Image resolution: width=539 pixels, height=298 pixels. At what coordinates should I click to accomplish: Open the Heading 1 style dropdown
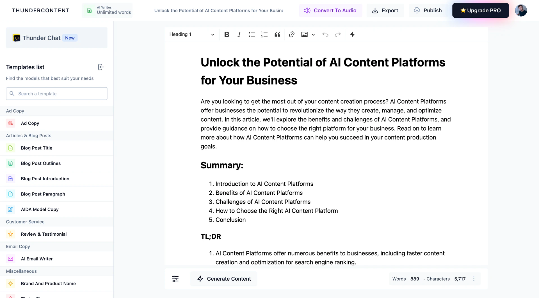click(192, 34)
